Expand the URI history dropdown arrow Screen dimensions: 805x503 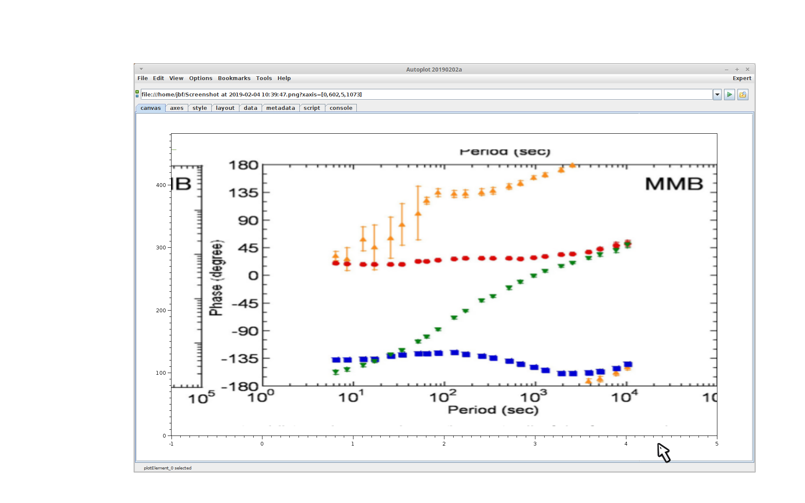pos(717,95)
